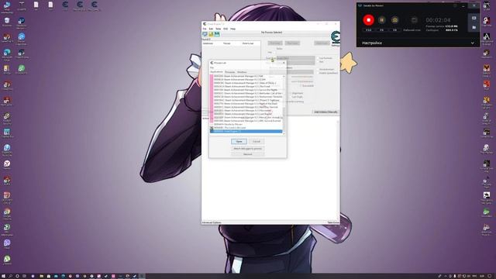Click Add Address Manually button

(x=325, y=112)
